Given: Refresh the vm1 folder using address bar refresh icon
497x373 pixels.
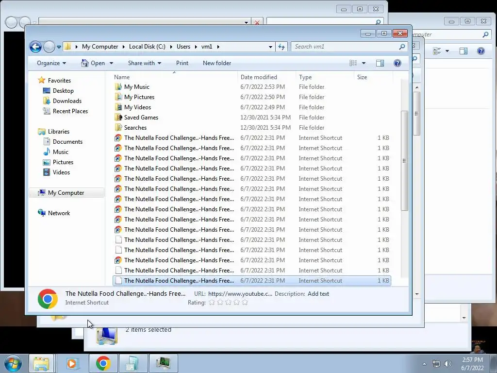Looking at the screenshot, I should 281,47.
